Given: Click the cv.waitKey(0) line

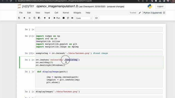Looking at the screenshot, I should 44,62.
